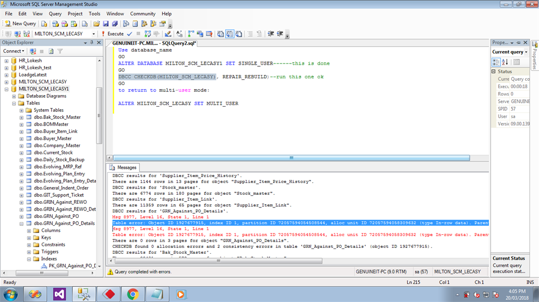This screenshot has width=539, height=302.
Task: Click the 'REPAIR_REBUILD' text in the query
Action: [x=244, y=77]
